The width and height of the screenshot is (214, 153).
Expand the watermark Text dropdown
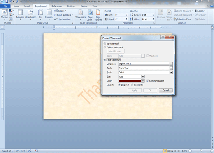(x=171, y=68)
